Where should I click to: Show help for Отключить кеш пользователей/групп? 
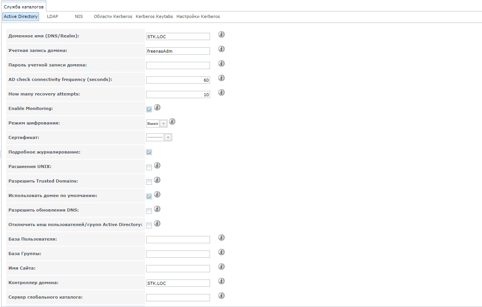[x=157, y=223]
